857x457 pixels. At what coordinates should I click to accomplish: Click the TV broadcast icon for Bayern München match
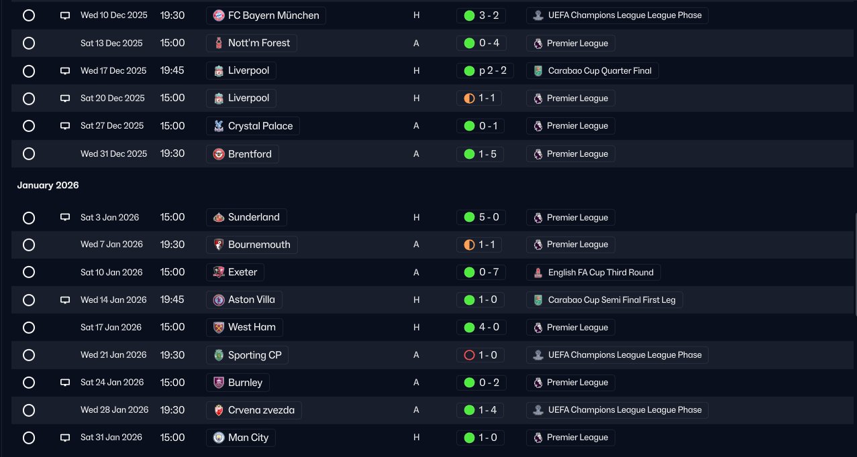(65, 15)
